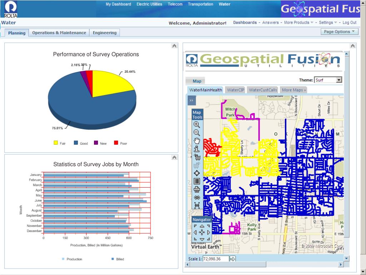Select the WaterCIP map tab
Image resolution: width=366 pixels, height=275 pixels.
tap(236, 90)
